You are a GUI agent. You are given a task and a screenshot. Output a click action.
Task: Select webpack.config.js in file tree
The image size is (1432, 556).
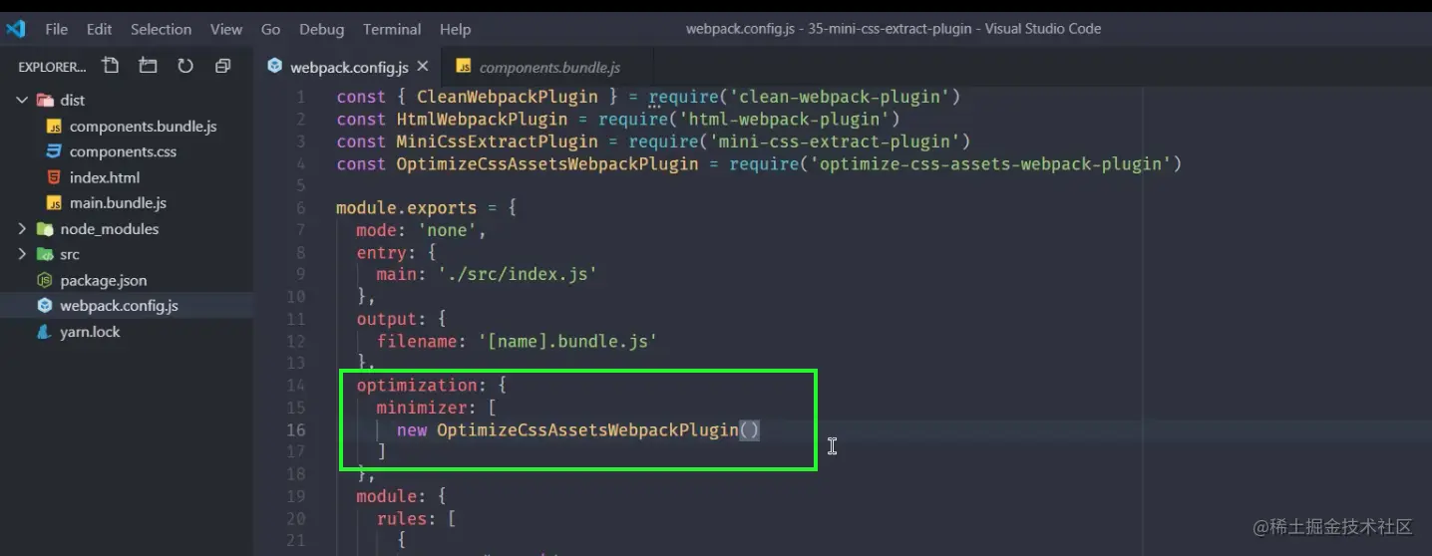pyautogui.click(x=119, y=306)
